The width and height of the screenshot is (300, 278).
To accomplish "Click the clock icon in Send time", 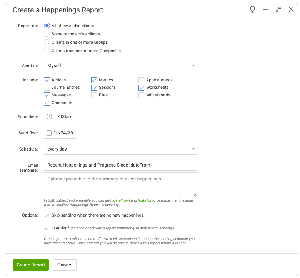I will [49, 116].
